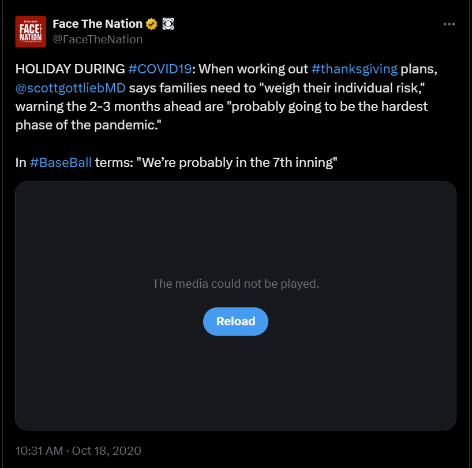View @scottgottliebMD's profile
Screen dimensions: 472x468
[70, 87]
